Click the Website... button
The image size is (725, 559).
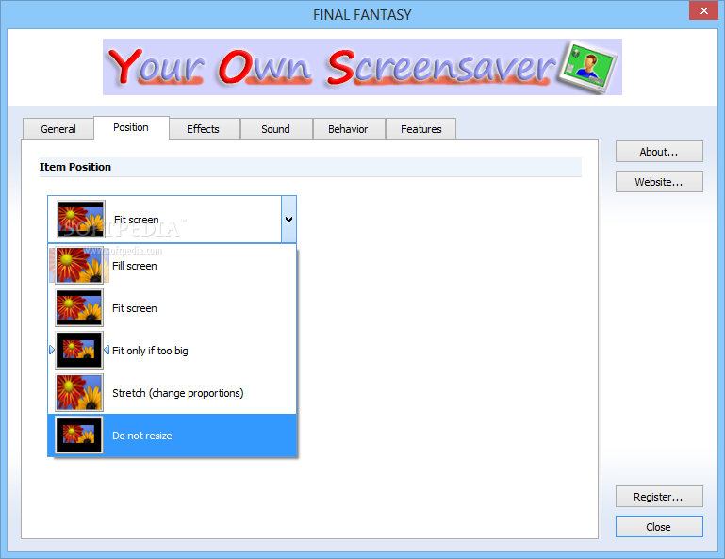point(659,182)
